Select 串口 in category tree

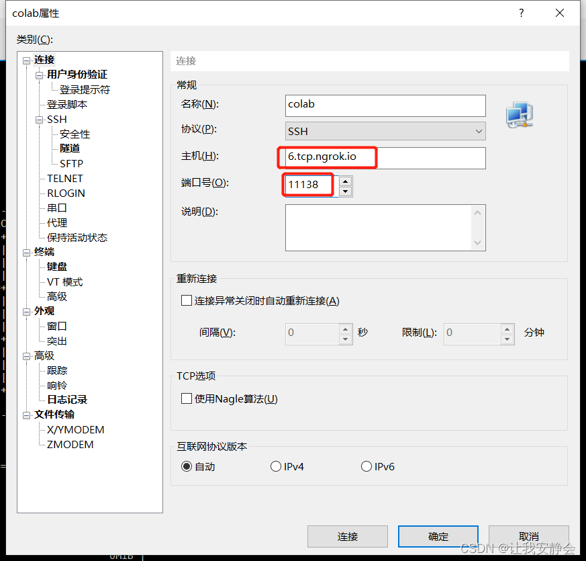[x=57, y=208]
